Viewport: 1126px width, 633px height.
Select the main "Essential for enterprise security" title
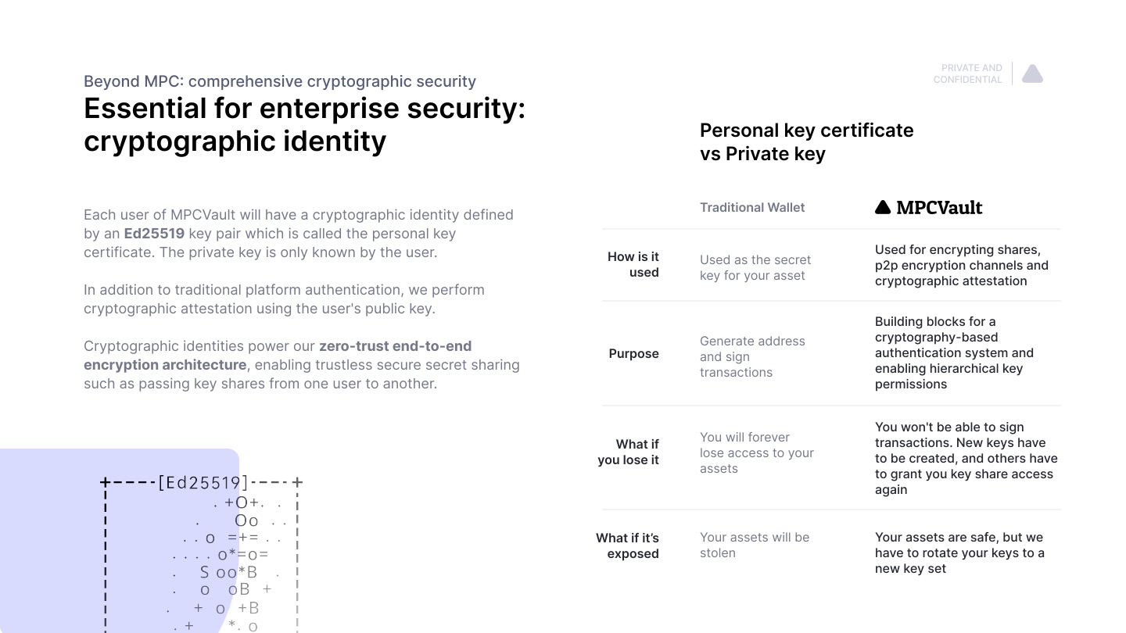click(304, 125)
